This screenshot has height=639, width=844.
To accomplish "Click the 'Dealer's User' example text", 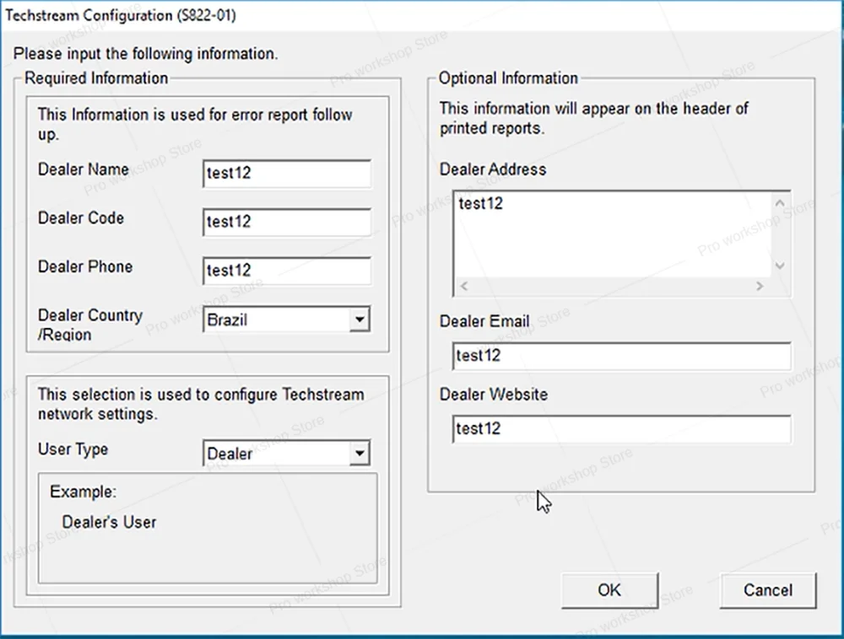I will tap(109, 523).
